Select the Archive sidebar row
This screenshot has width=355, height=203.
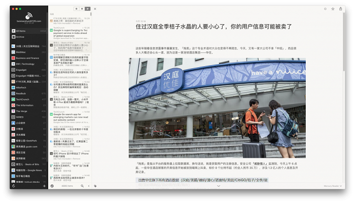point(29,37)
